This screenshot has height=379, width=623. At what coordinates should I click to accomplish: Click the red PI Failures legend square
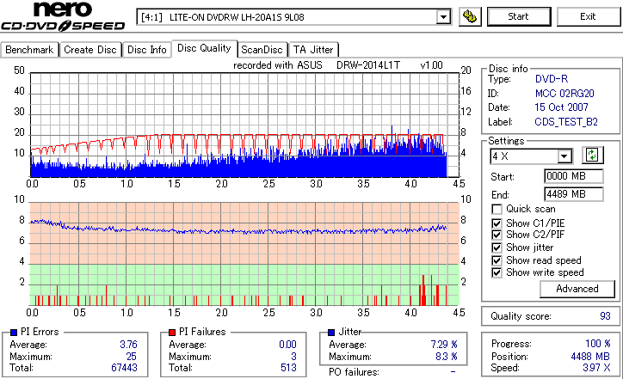(172, 333)
